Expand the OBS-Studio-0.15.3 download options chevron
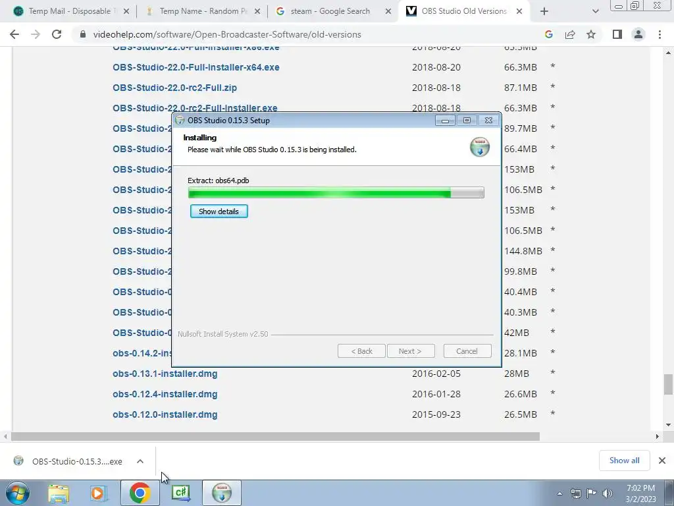The image size is (674, 506). tap(140, 461)
